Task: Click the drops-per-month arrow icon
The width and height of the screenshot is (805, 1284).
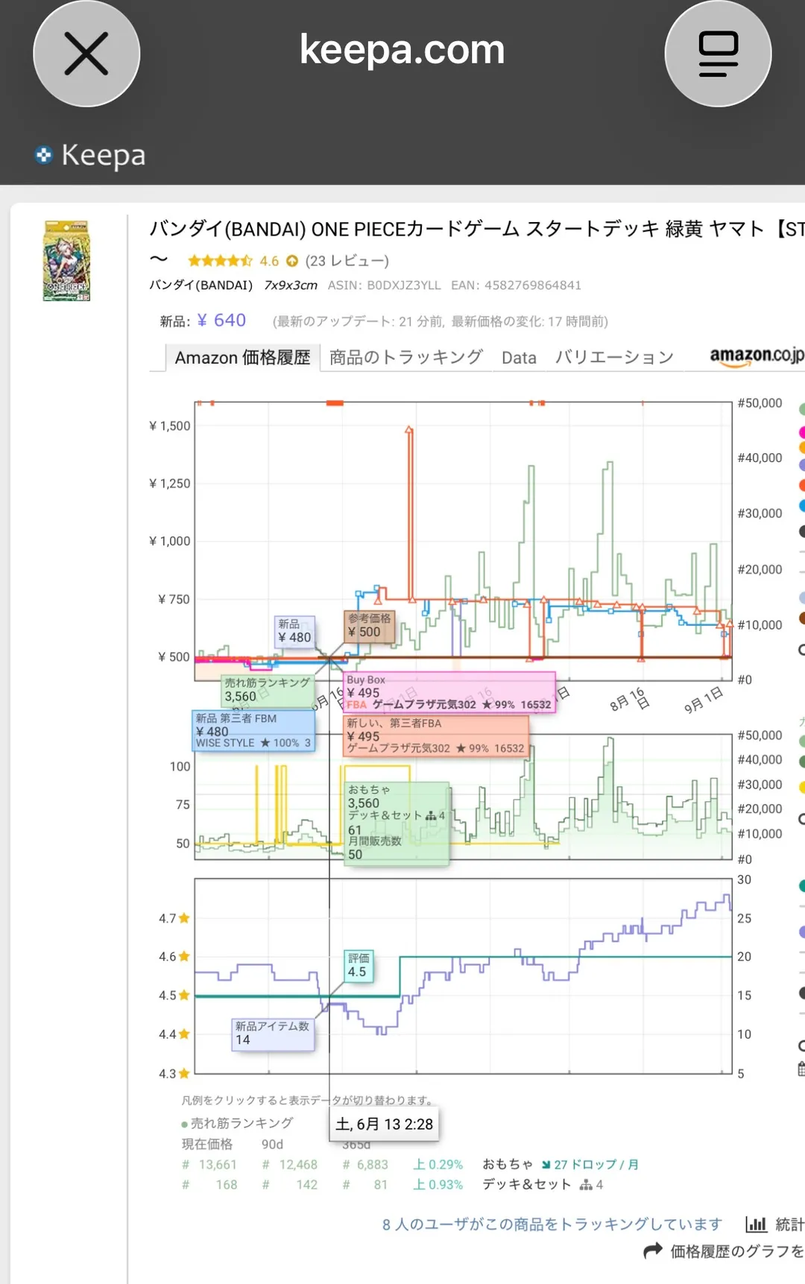Action: tap(546, 1165)
